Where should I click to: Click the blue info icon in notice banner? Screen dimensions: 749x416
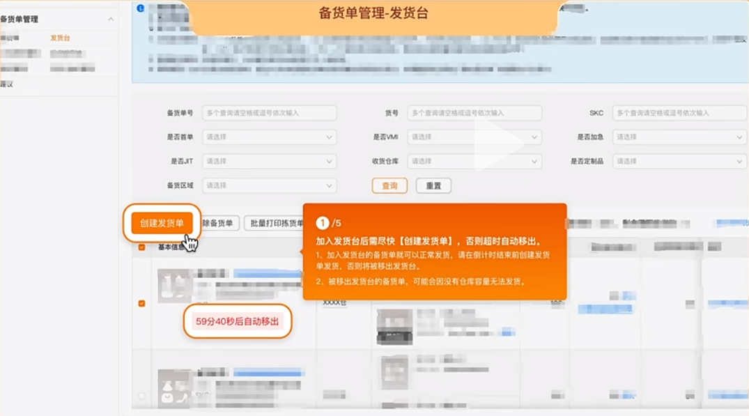tap(141, 8)
